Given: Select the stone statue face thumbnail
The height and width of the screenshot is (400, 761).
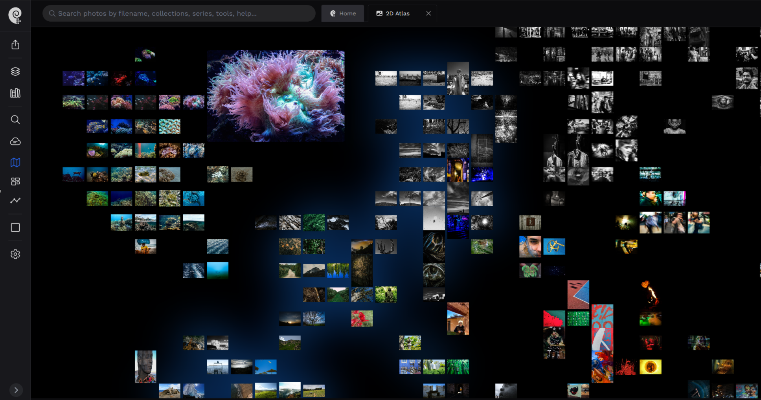Looking at the screenshot, I should (145, 367).
